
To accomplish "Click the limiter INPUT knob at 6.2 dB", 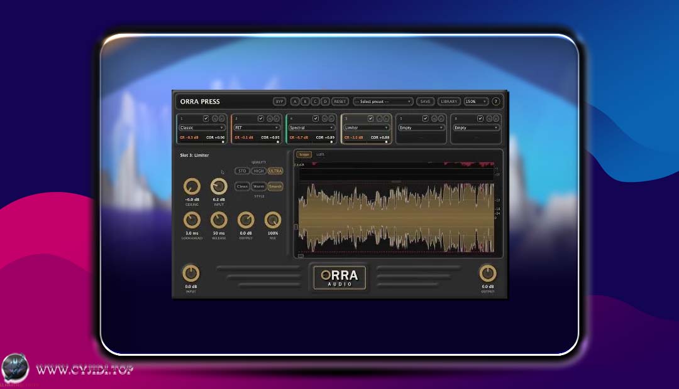I will (219, 186).
